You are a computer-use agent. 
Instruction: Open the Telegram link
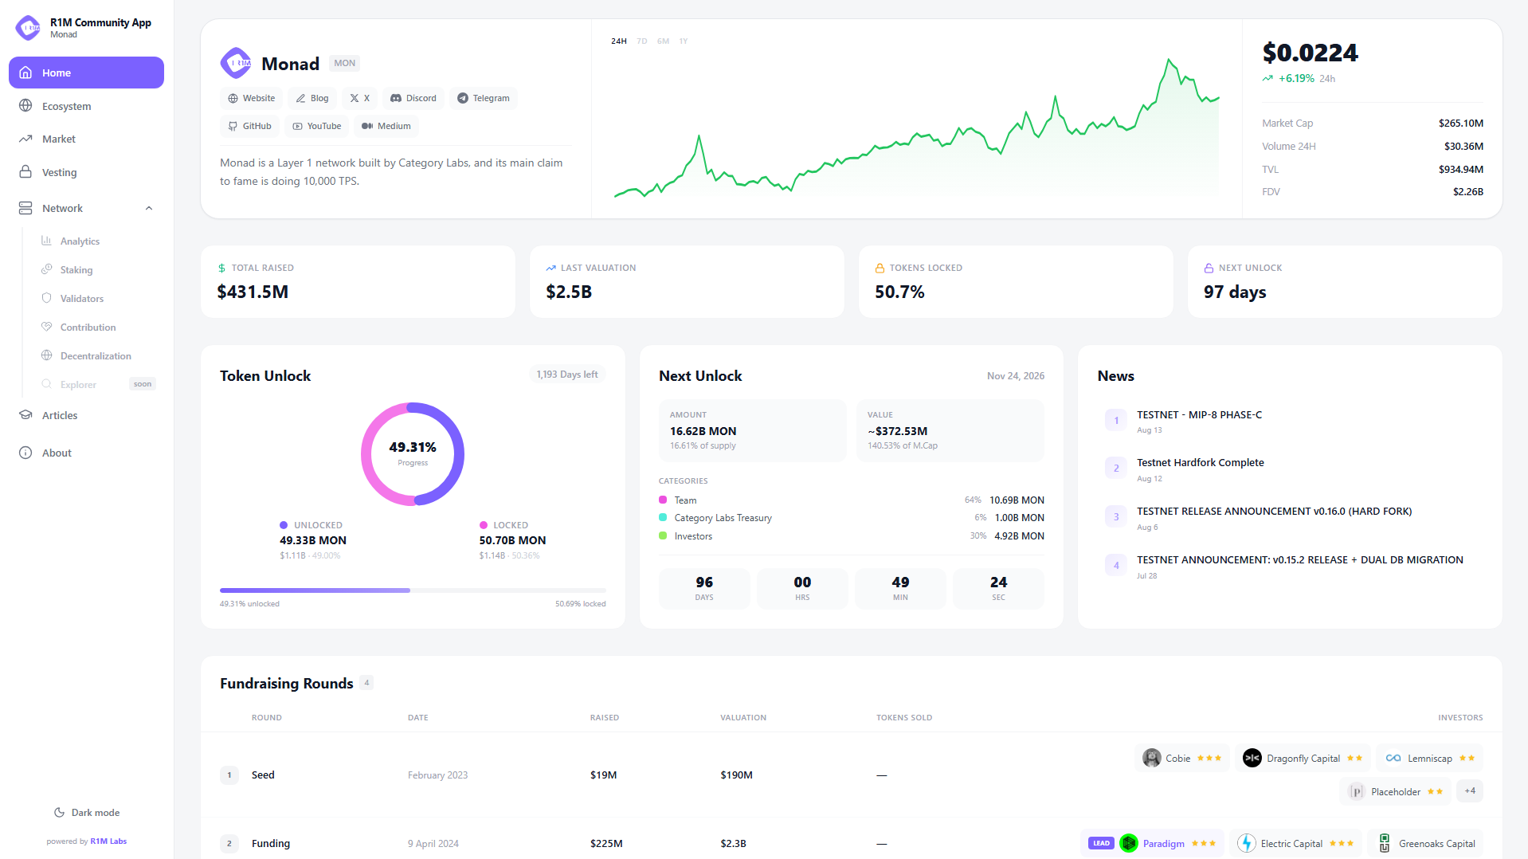484,98
